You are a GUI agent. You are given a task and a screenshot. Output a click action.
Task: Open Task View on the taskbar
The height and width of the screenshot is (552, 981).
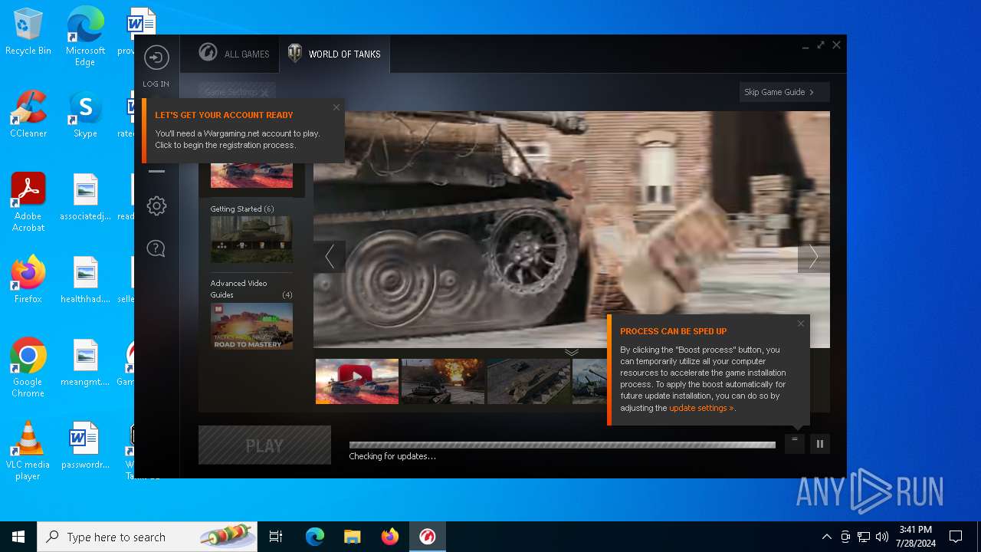click(x=276, y=537)
